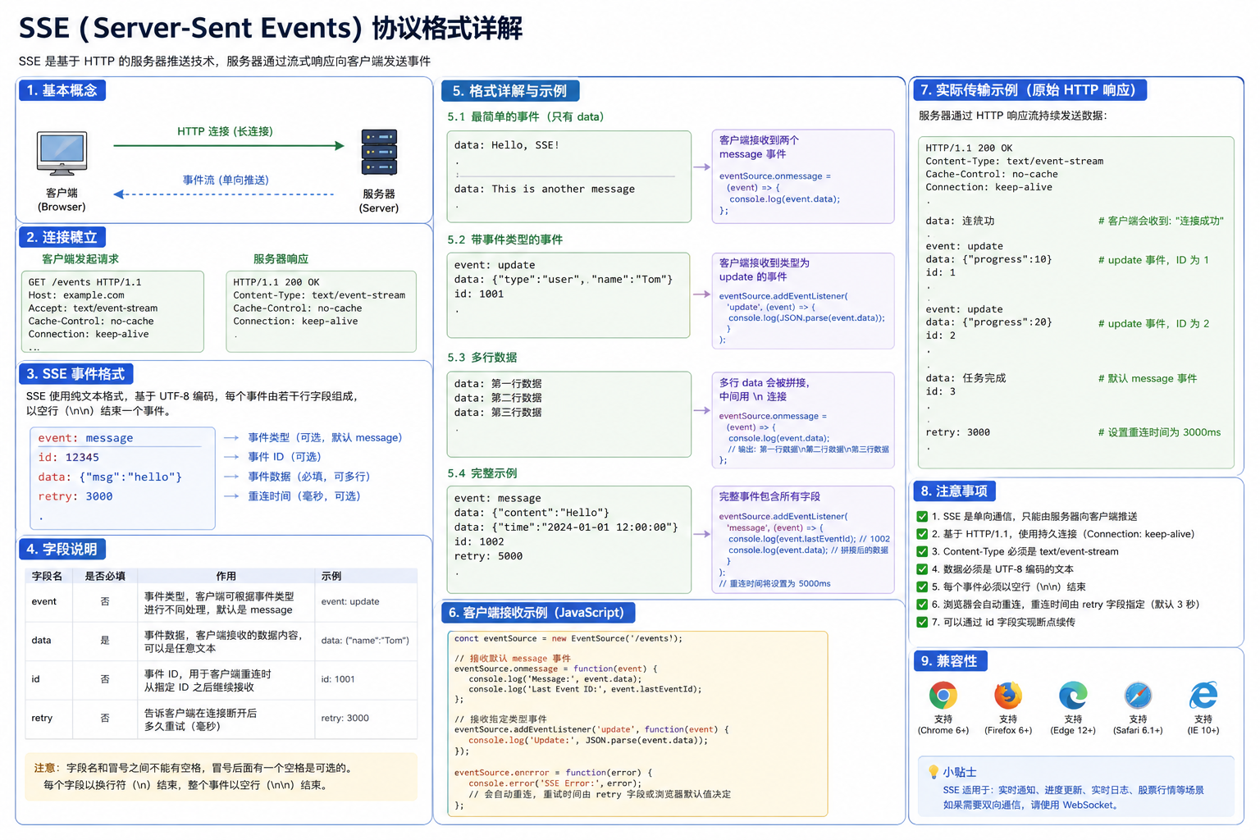Click the client Browser monitor icon
The image size is (1260, 840).
[x=62, y=153]
